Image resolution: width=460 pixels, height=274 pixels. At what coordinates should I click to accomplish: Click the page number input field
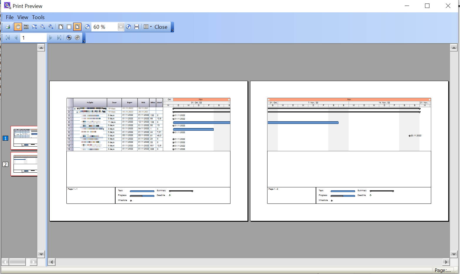[x=33, y=38]
